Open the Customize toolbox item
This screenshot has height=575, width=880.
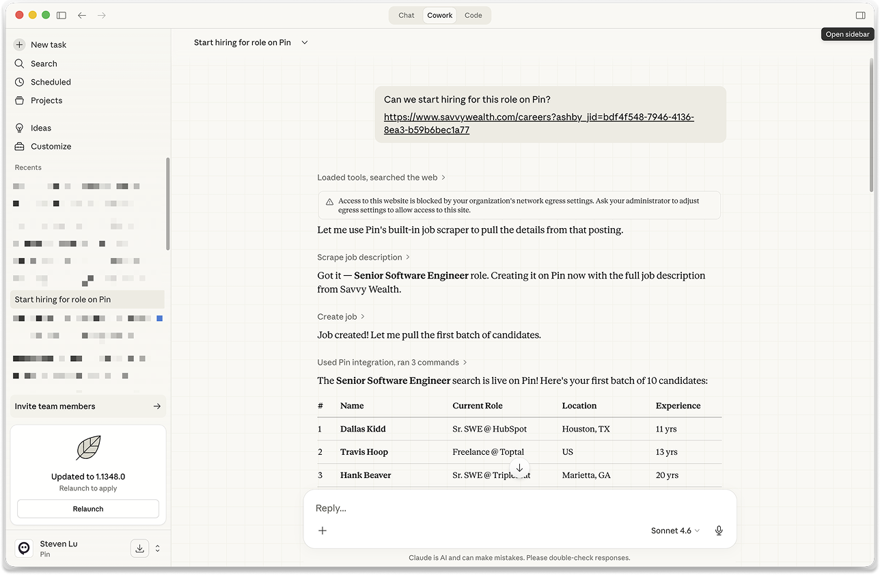(51, 146)
